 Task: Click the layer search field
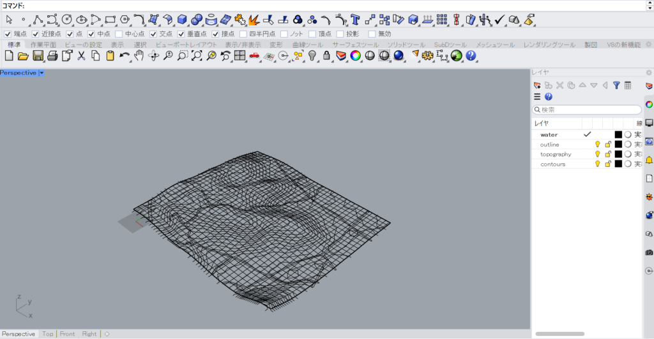(588, 110)
